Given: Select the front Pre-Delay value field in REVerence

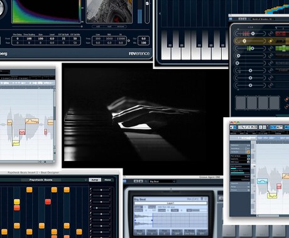Looking at the screenshot, I should tap(18, 39).
